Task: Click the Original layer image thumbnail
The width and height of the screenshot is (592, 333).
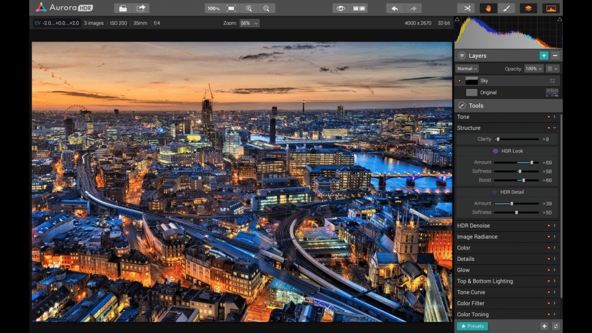Action: pyautogui.click(x=552, y=92)
